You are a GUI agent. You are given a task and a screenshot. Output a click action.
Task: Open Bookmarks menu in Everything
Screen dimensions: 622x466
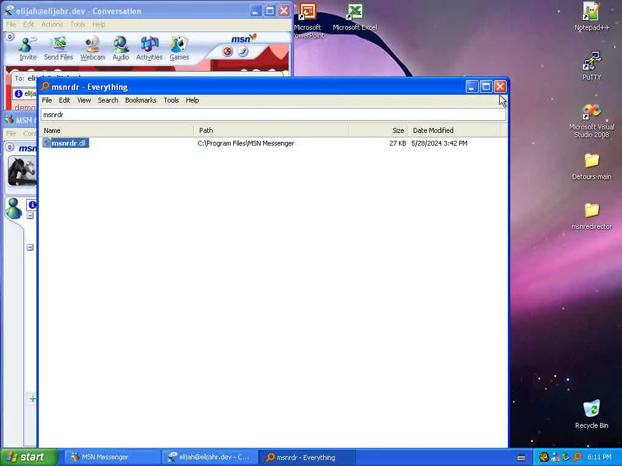tap(140, 100)
